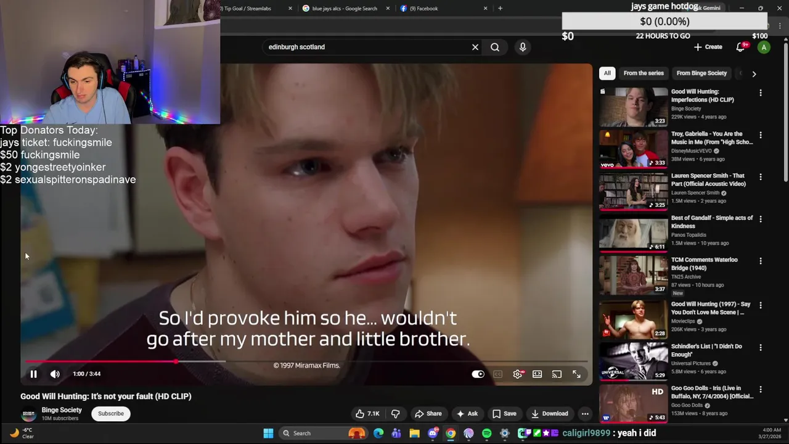Save the video to a playlist
The height and width of the screenshot is (444, 789).
point(504,414)
